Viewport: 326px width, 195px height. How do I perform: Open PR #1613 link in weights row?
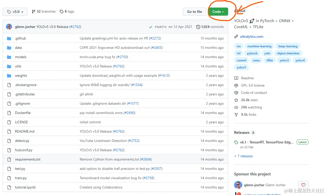(164, 76)
